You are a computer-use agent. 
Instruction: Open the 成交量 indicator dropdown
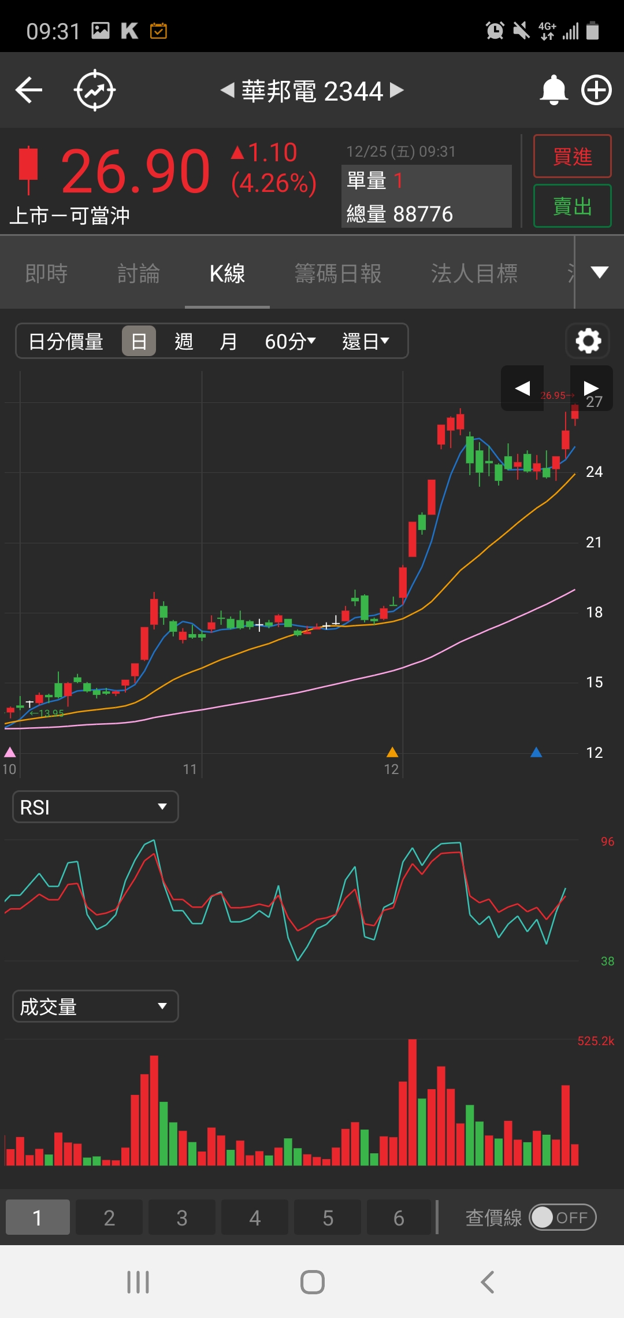pos(95,1006)
